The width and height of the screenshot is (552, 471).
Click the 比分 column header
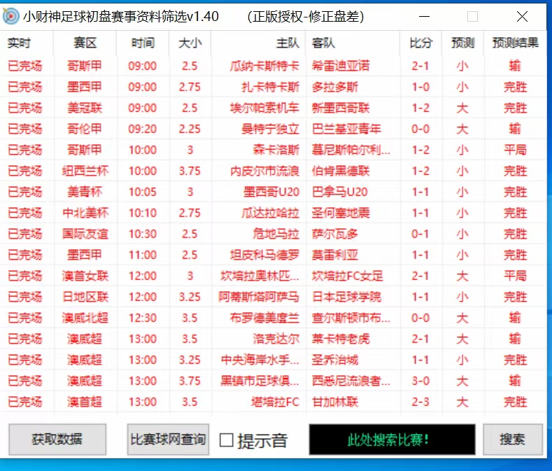420,43
